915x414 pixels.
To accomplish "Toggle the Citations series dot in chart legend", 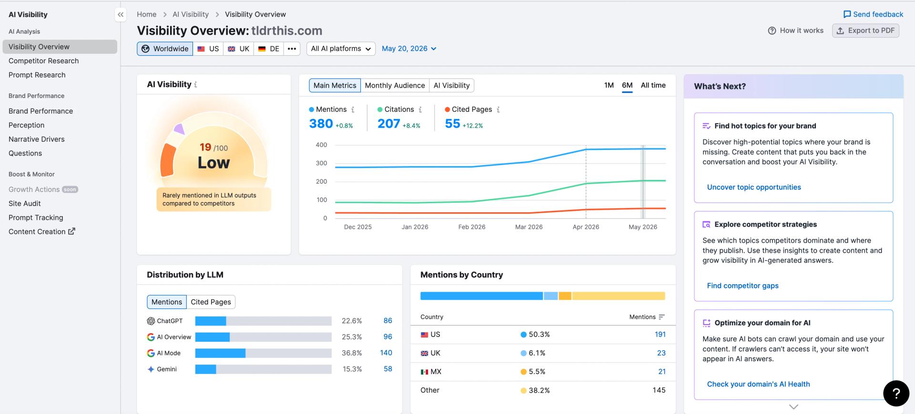I will [x=380, y=109].
